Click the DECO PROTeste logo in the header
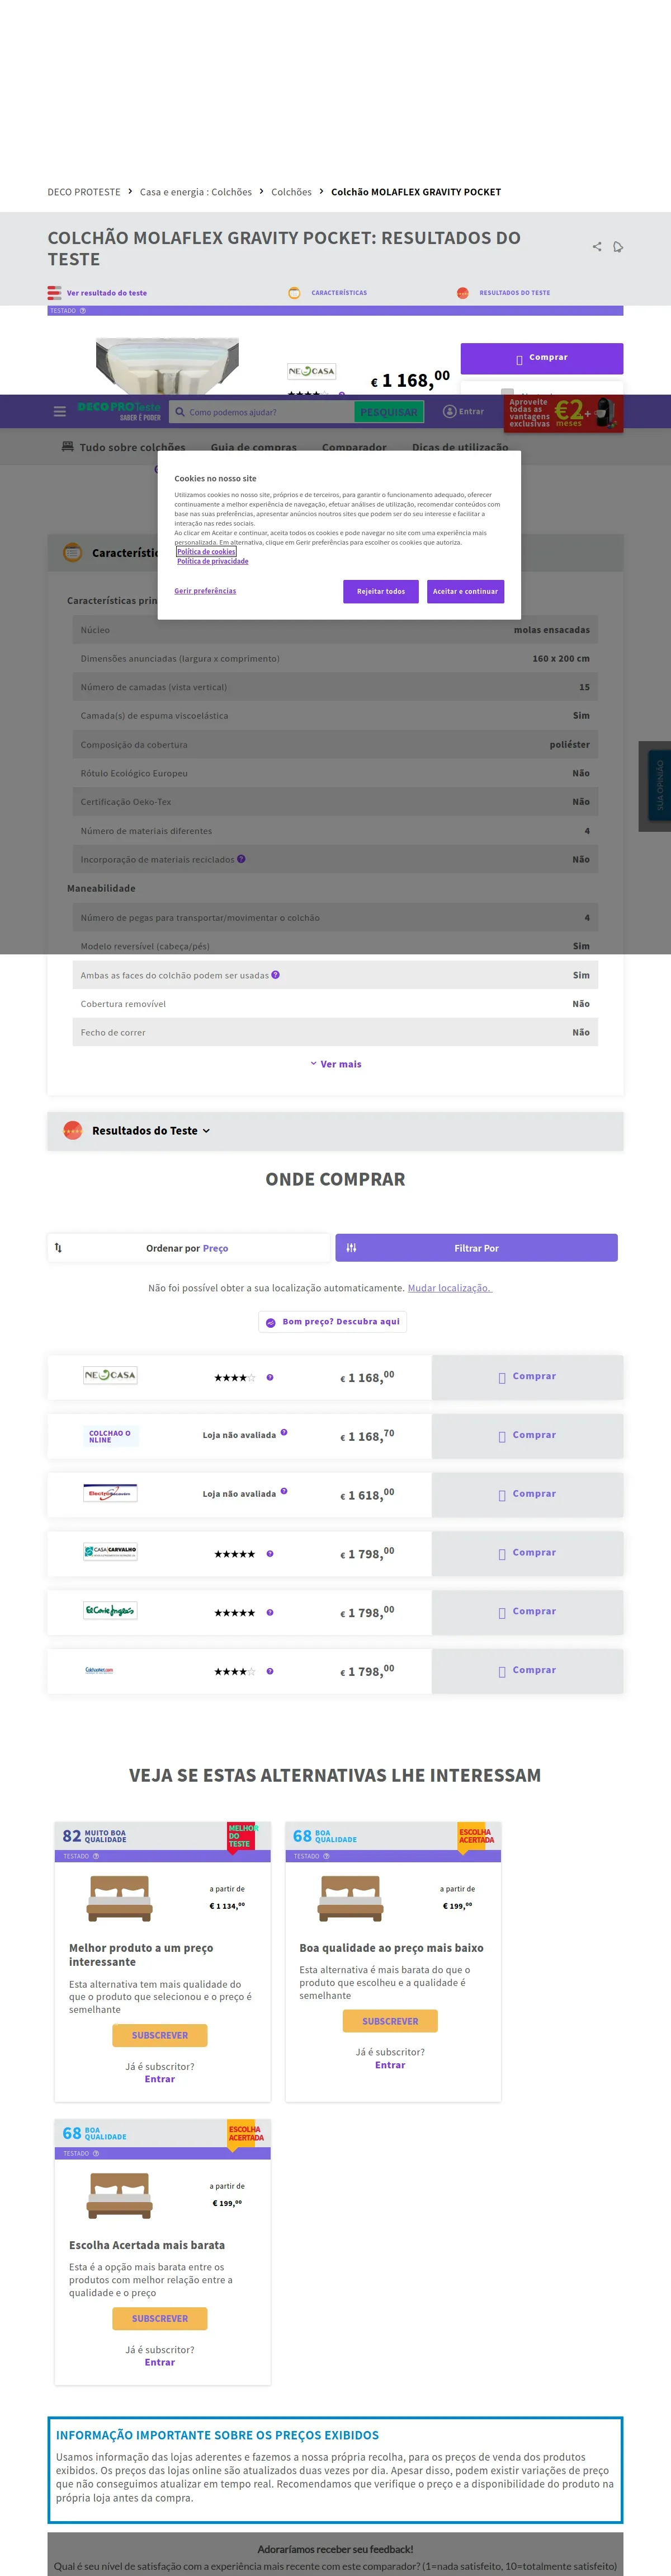 pyautogui.click(x=119, y=411)
